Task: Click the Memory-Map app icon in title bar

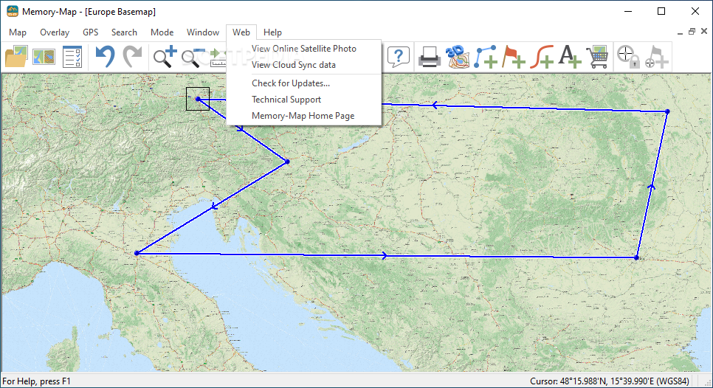Action: 13,11
